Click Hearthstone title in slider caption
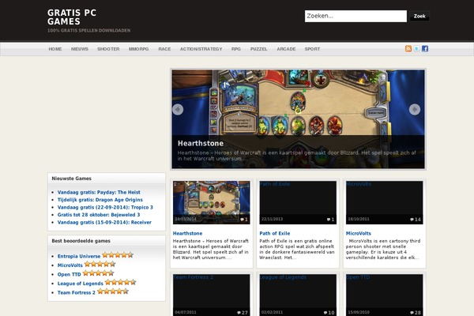The height and width of the screenshot is (316, 474). tap(201, 143)
